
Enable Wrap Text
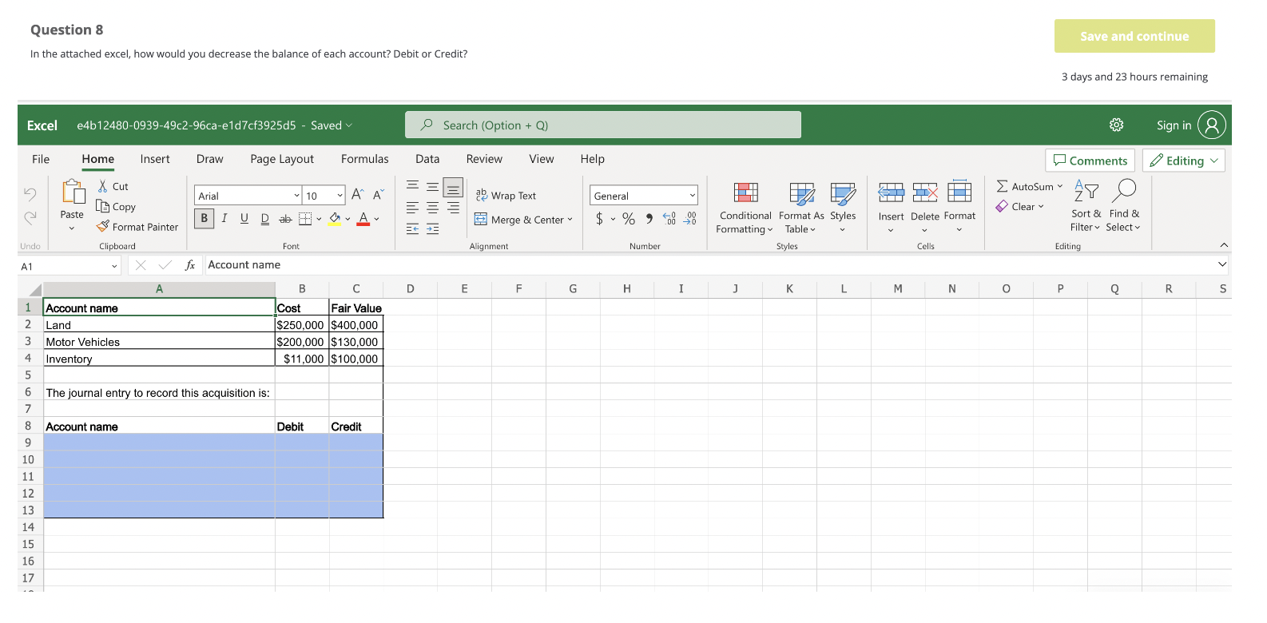click(x=506, y=196)
